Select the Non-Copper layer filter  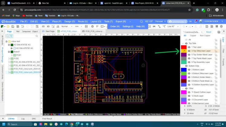[205, 35]
